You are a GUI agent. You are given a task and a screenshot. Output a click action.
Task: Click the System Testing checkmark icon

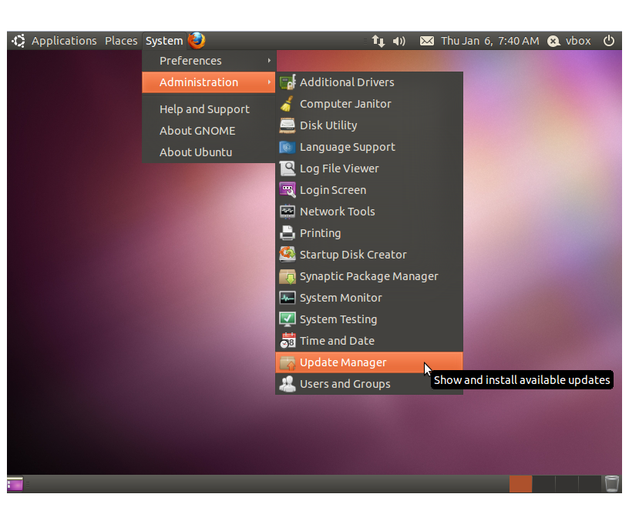[x=288, y=319]
